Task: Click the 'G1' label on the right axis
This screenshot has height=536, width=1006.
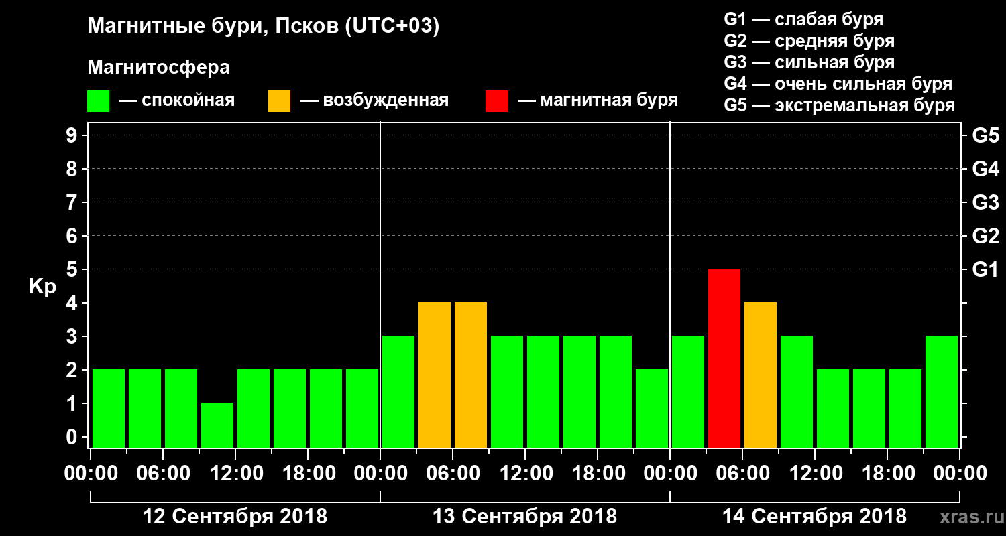Action: 985,269
